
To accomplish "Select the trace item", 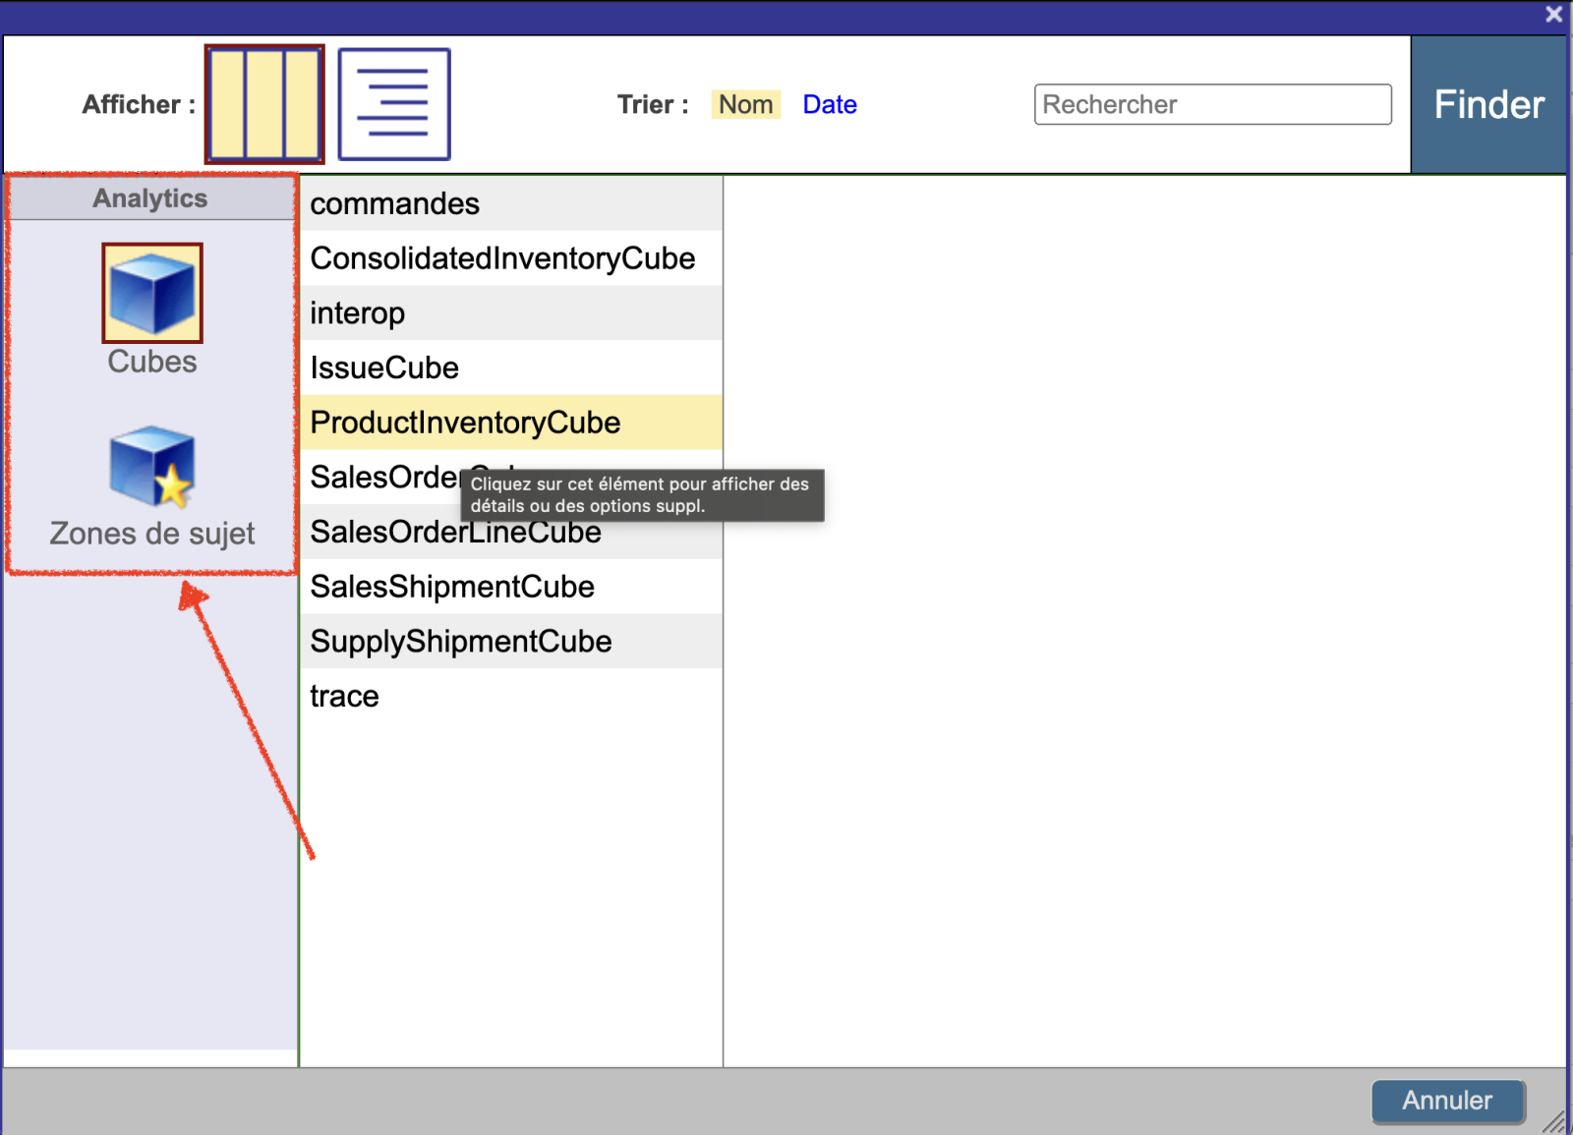I will click(344, 696).
